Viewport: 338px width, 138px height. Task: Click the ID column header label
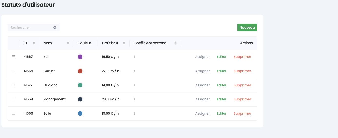click(25, 43)
